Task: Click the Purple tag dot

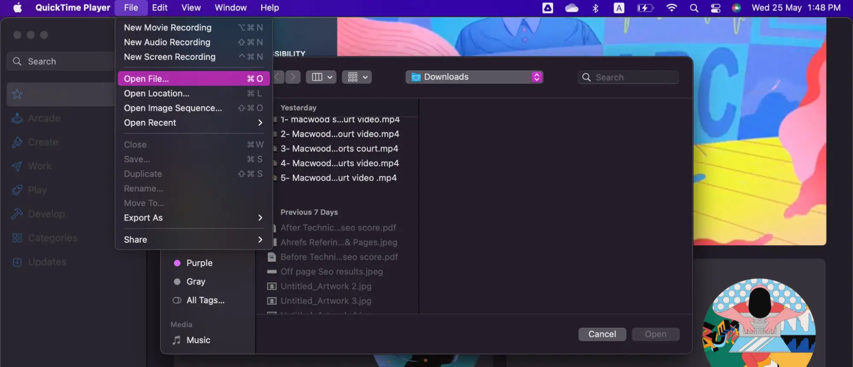Action: tap(177, 263)
